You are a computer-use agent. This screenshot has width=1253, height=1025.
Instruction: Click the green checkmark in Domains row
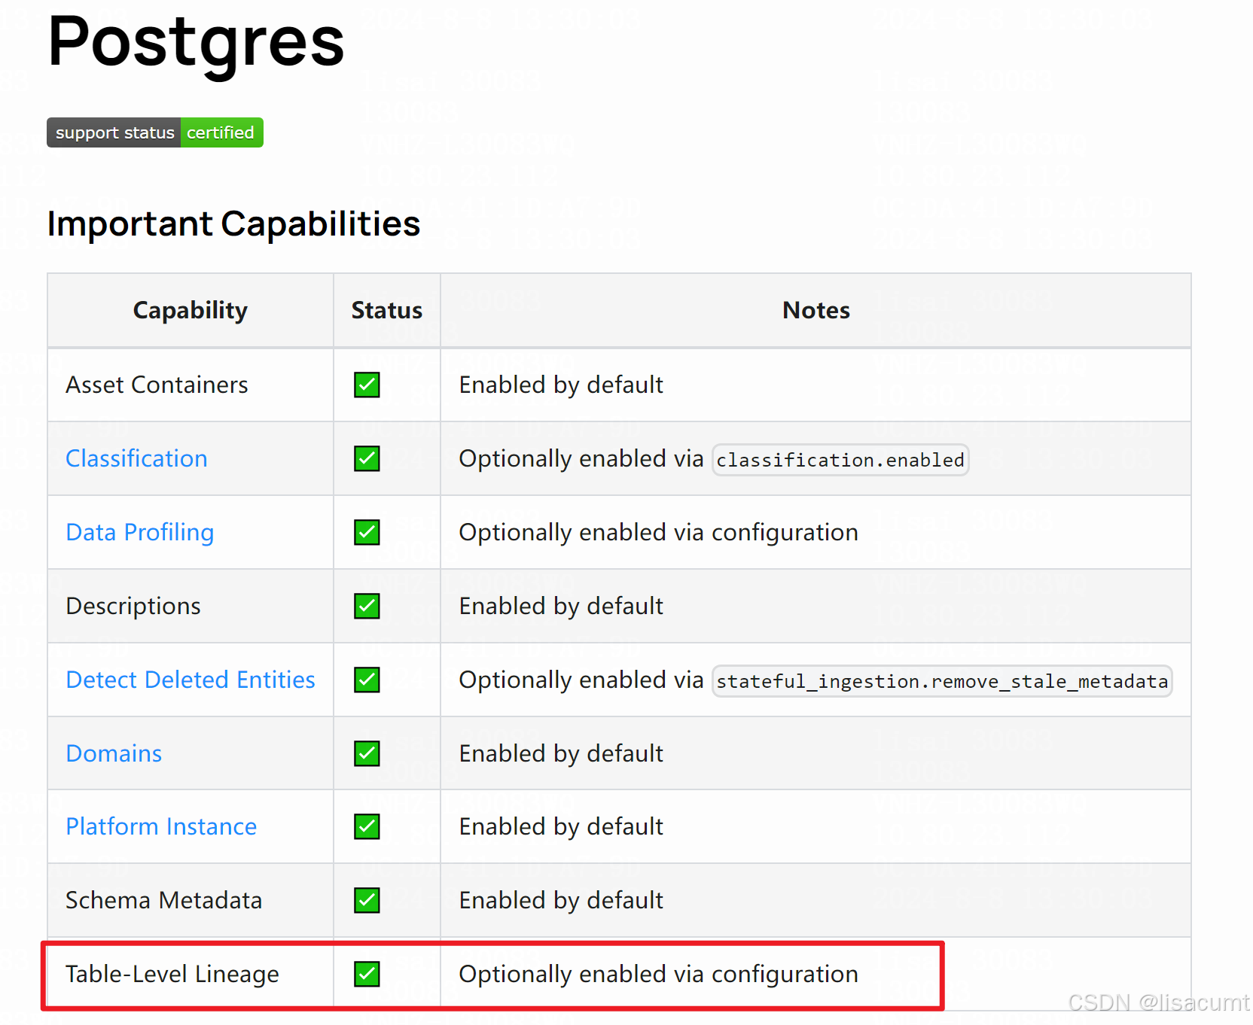[x=367, y=753]
